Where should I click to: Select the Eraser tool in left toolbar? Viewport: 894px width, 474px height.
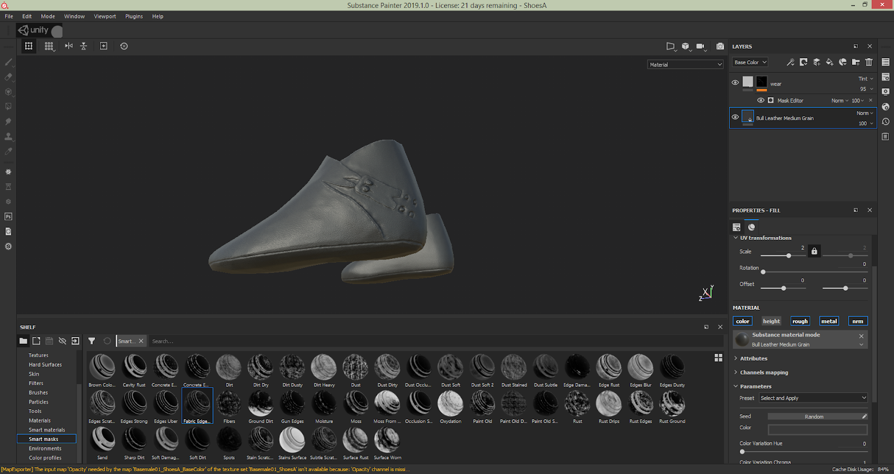8,77
